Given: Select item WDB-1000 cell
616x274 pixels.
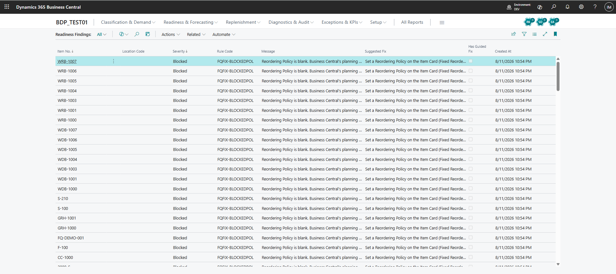Looking at the screenshot, I should pos(67,189).
